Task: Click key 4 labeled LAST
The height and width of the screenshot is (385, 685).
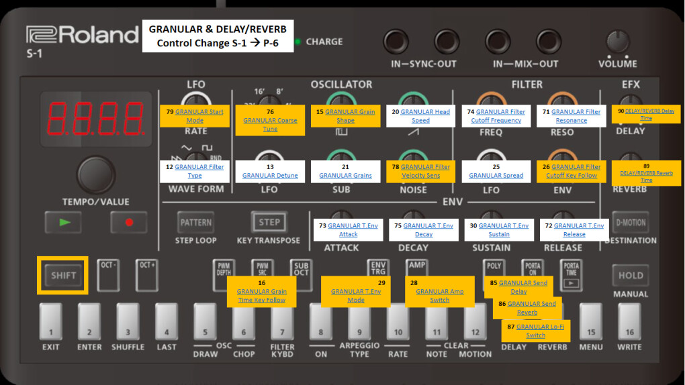Action: [x=167, y=321]
